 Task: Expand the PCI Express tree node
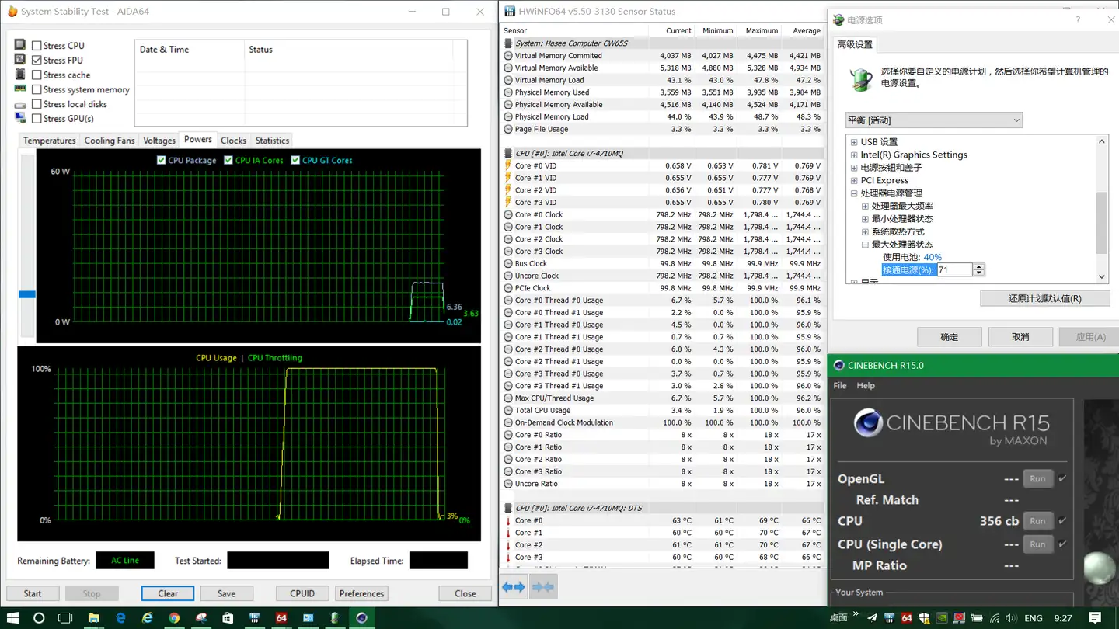854,180
